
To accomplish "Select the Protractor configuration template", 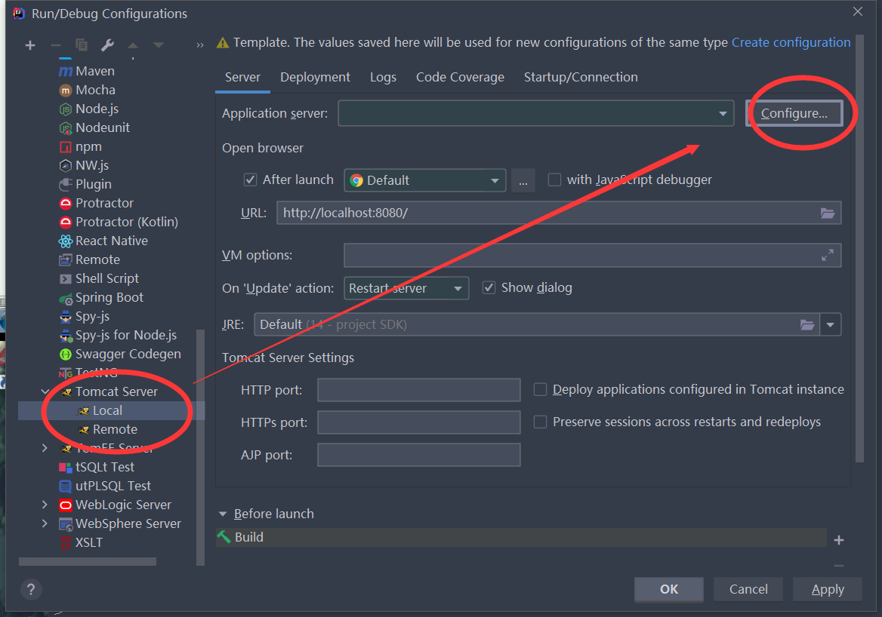I will pyautogui.click(x=105, y=203).
